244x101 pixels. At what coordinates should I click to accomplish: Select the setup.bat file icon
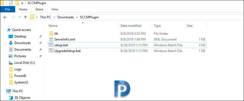[51, 45]
